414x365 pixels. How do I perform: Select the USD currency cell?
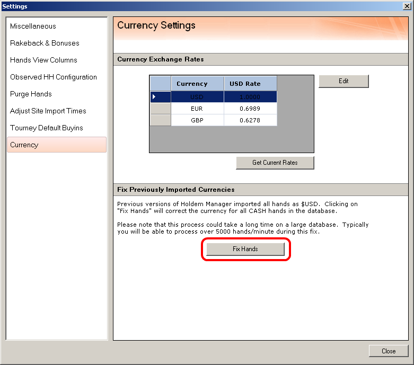pos(197,97)
